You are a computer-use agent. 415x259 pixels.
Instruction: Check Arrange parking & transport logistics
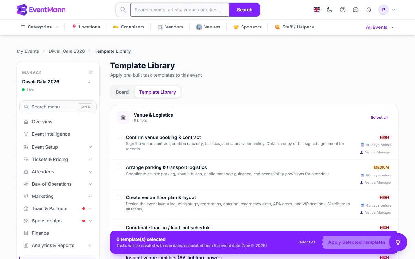(119, 167)
